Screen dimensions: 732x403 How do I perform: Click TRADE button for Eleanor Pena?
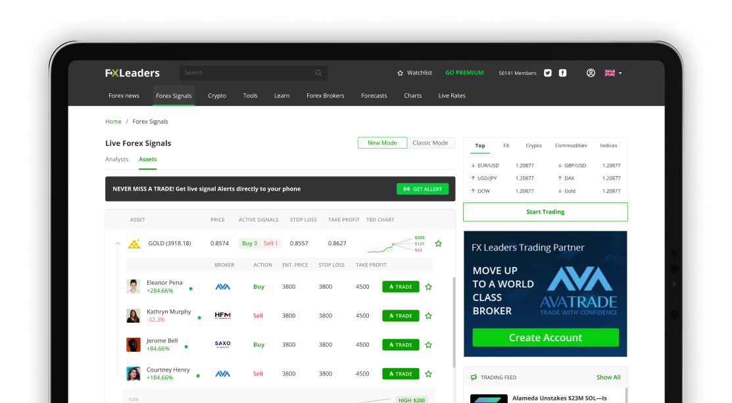click(401, 287)
